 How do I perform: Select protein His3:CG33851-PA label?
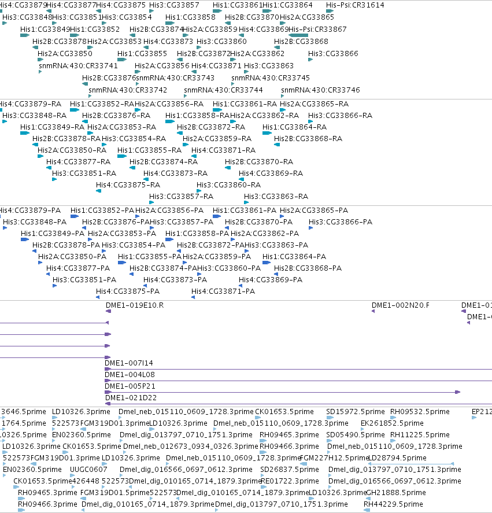[x=84, y=280]
